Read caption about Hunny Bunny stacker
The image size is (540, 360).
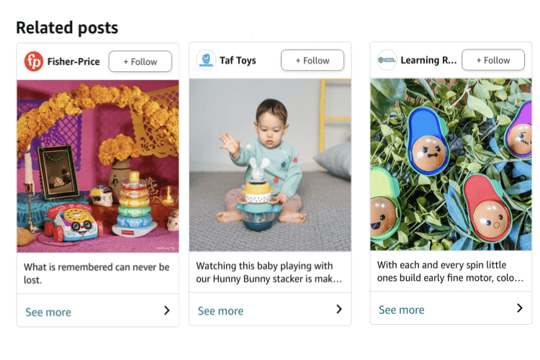pyautogui.click(x=269, y=272)
